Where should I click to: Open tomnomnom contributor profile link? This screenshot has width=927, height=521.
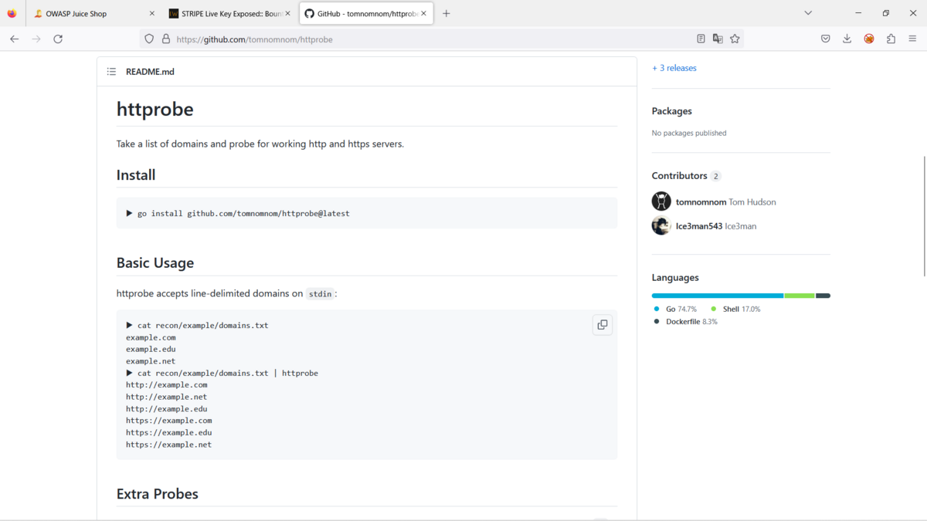point(701,201)
